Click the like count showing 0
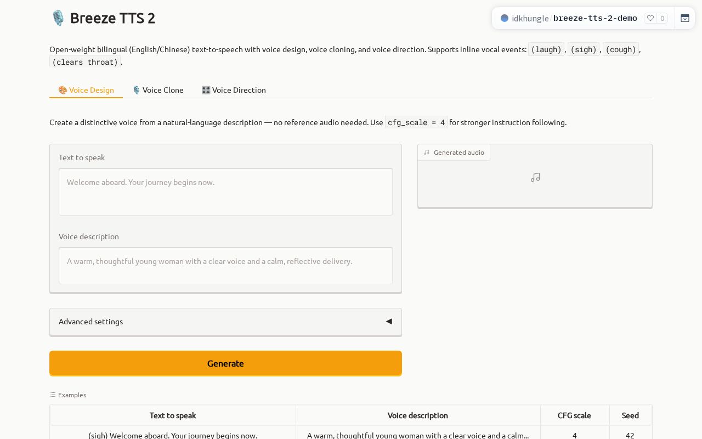 662,18
